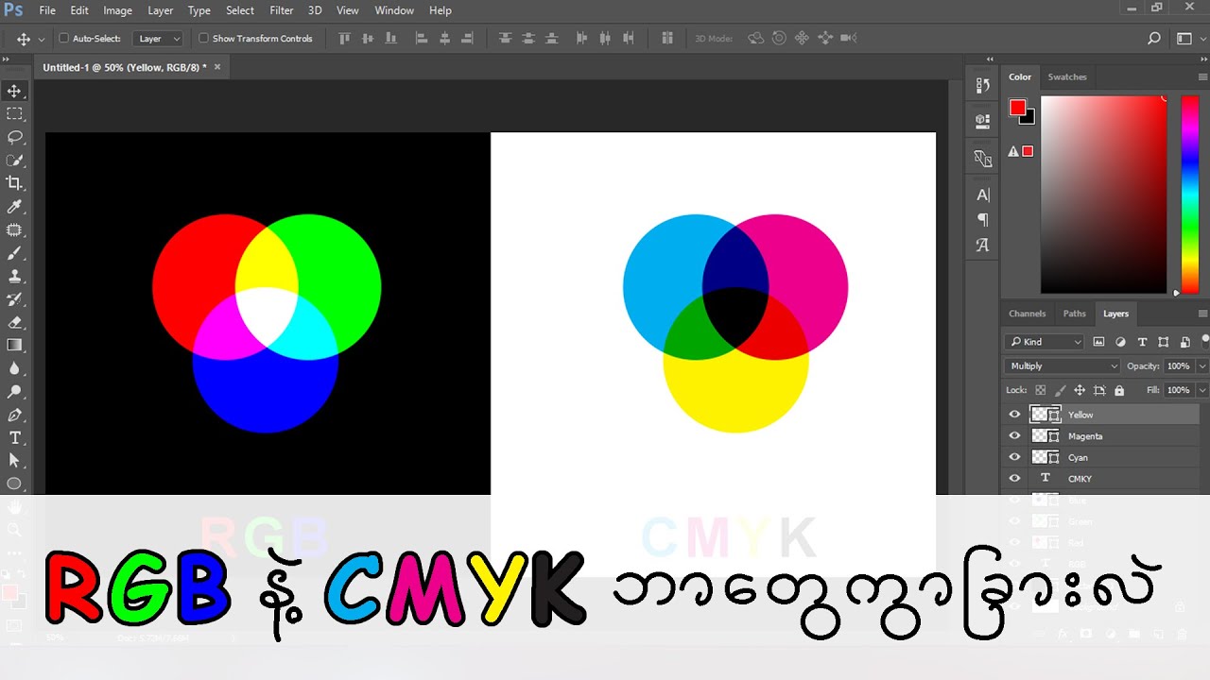
Task: Select the Quick Selection tool
Action: [14, 161]
